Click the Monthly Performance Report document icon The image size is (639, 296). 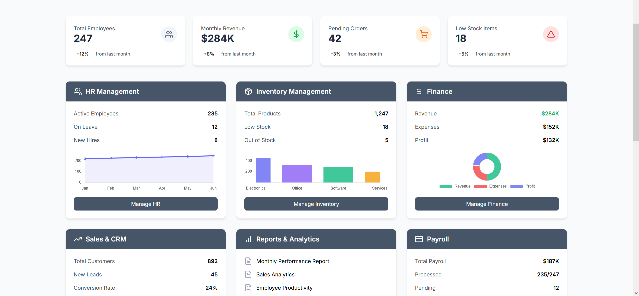(248, 261)
